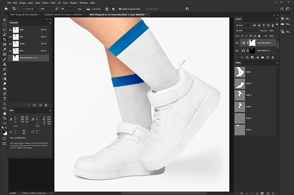294x195 pixels.
Task: Toggle Delete Cropped Pixels checkbox
Action: pos(120,9)
